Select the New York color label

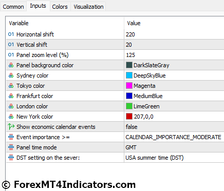[34, 117]
